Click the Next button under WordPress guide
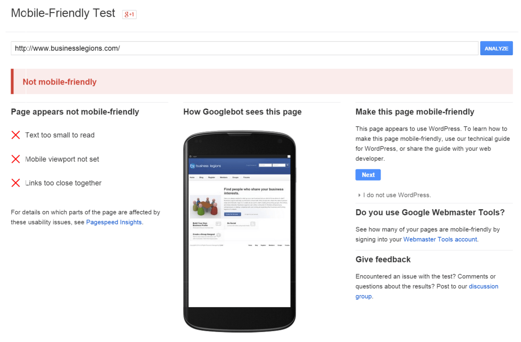The height and width of the screenshot is (342, 521). pyautogui.click(x=368, y=174)
